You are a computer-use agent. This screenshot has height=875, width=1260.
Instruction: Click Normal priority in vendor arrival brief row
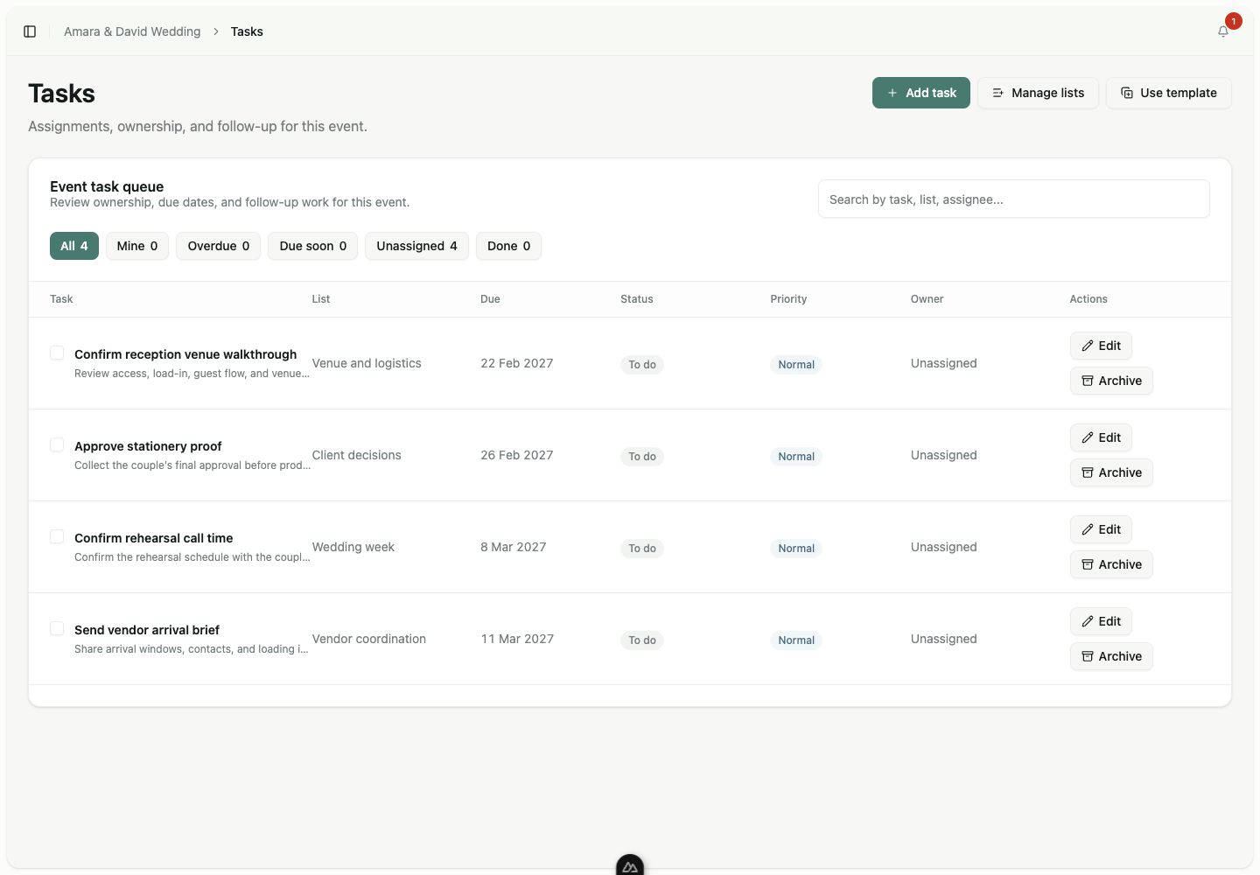click(796, 640)
